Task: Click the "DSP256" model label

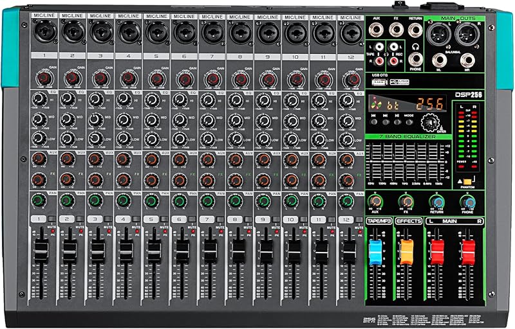Action: 468,94
